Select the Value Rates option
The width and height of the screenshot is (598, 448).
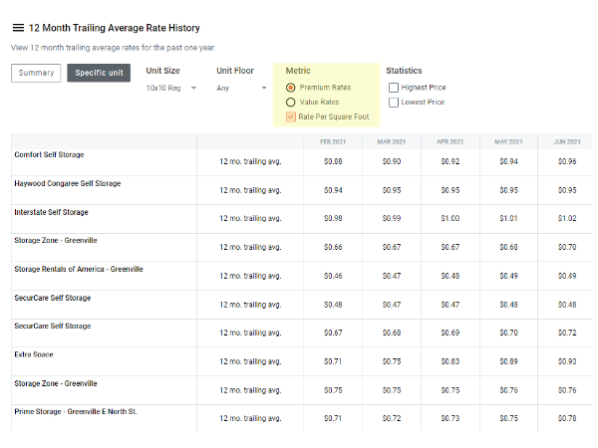tap(291, 102)
